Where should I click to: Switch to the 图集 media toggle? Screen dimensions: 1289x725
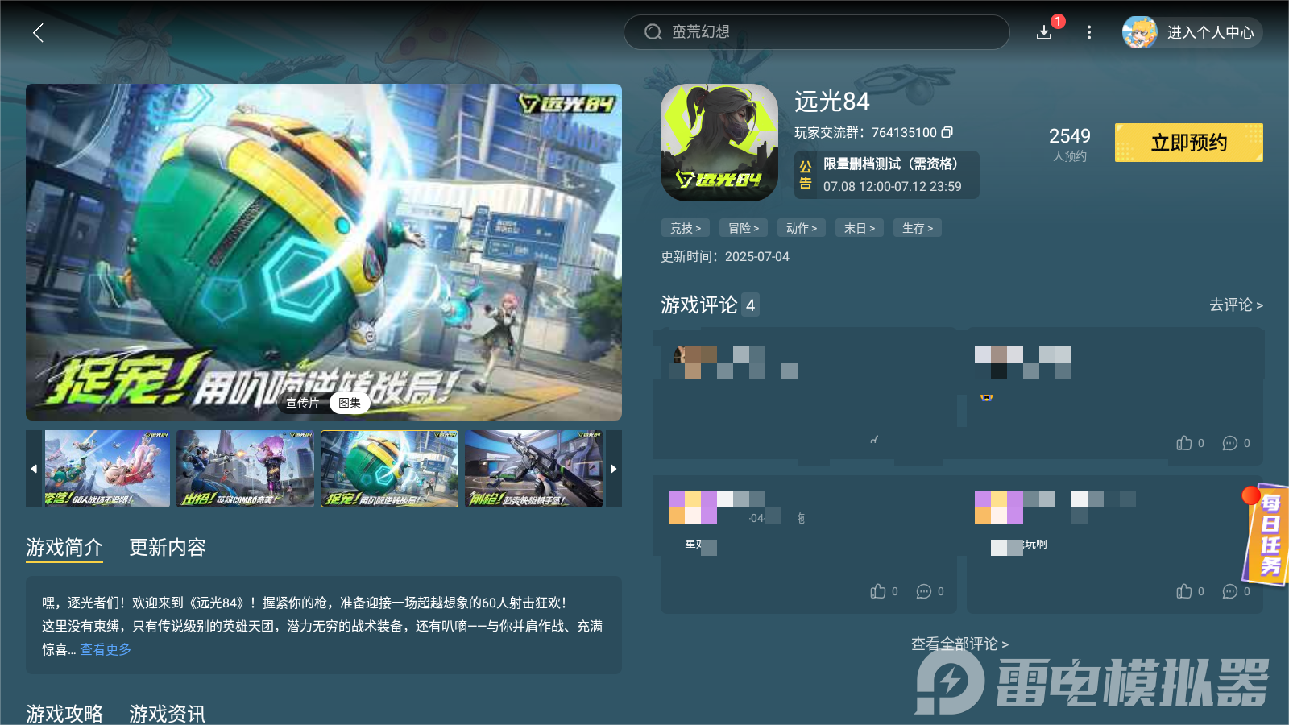click(350, 403)
